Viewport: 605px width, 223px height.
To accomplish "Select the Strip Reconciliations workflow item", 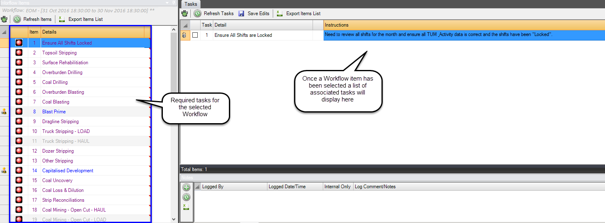I will [x=63, y=200].
